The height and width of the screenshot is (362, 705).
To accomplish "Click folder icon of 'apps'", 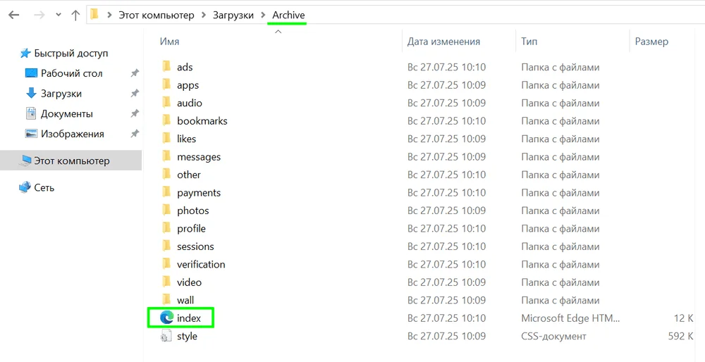I will click(166, 85).
